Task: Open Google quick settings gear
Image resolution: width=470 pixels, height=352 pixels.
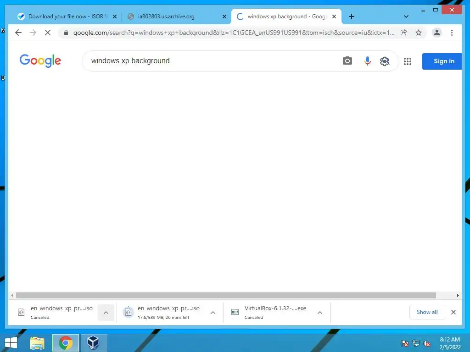Action: click(385, 61)
